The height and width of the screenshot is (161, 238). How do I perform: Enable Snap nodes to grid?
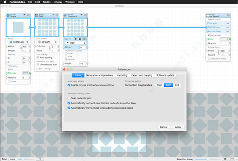tap(69, 98)
